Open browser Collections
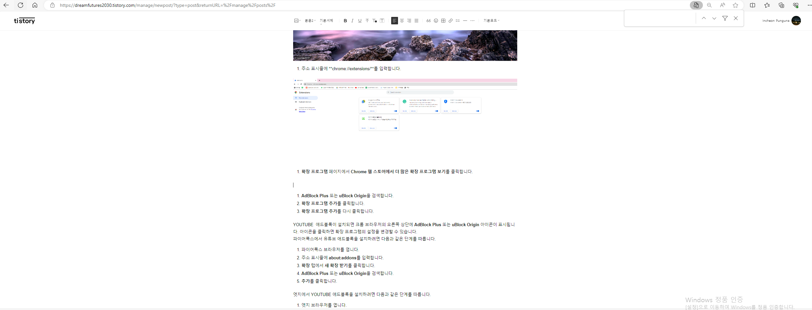Screen dimensions: 812x310 (781, 5)
